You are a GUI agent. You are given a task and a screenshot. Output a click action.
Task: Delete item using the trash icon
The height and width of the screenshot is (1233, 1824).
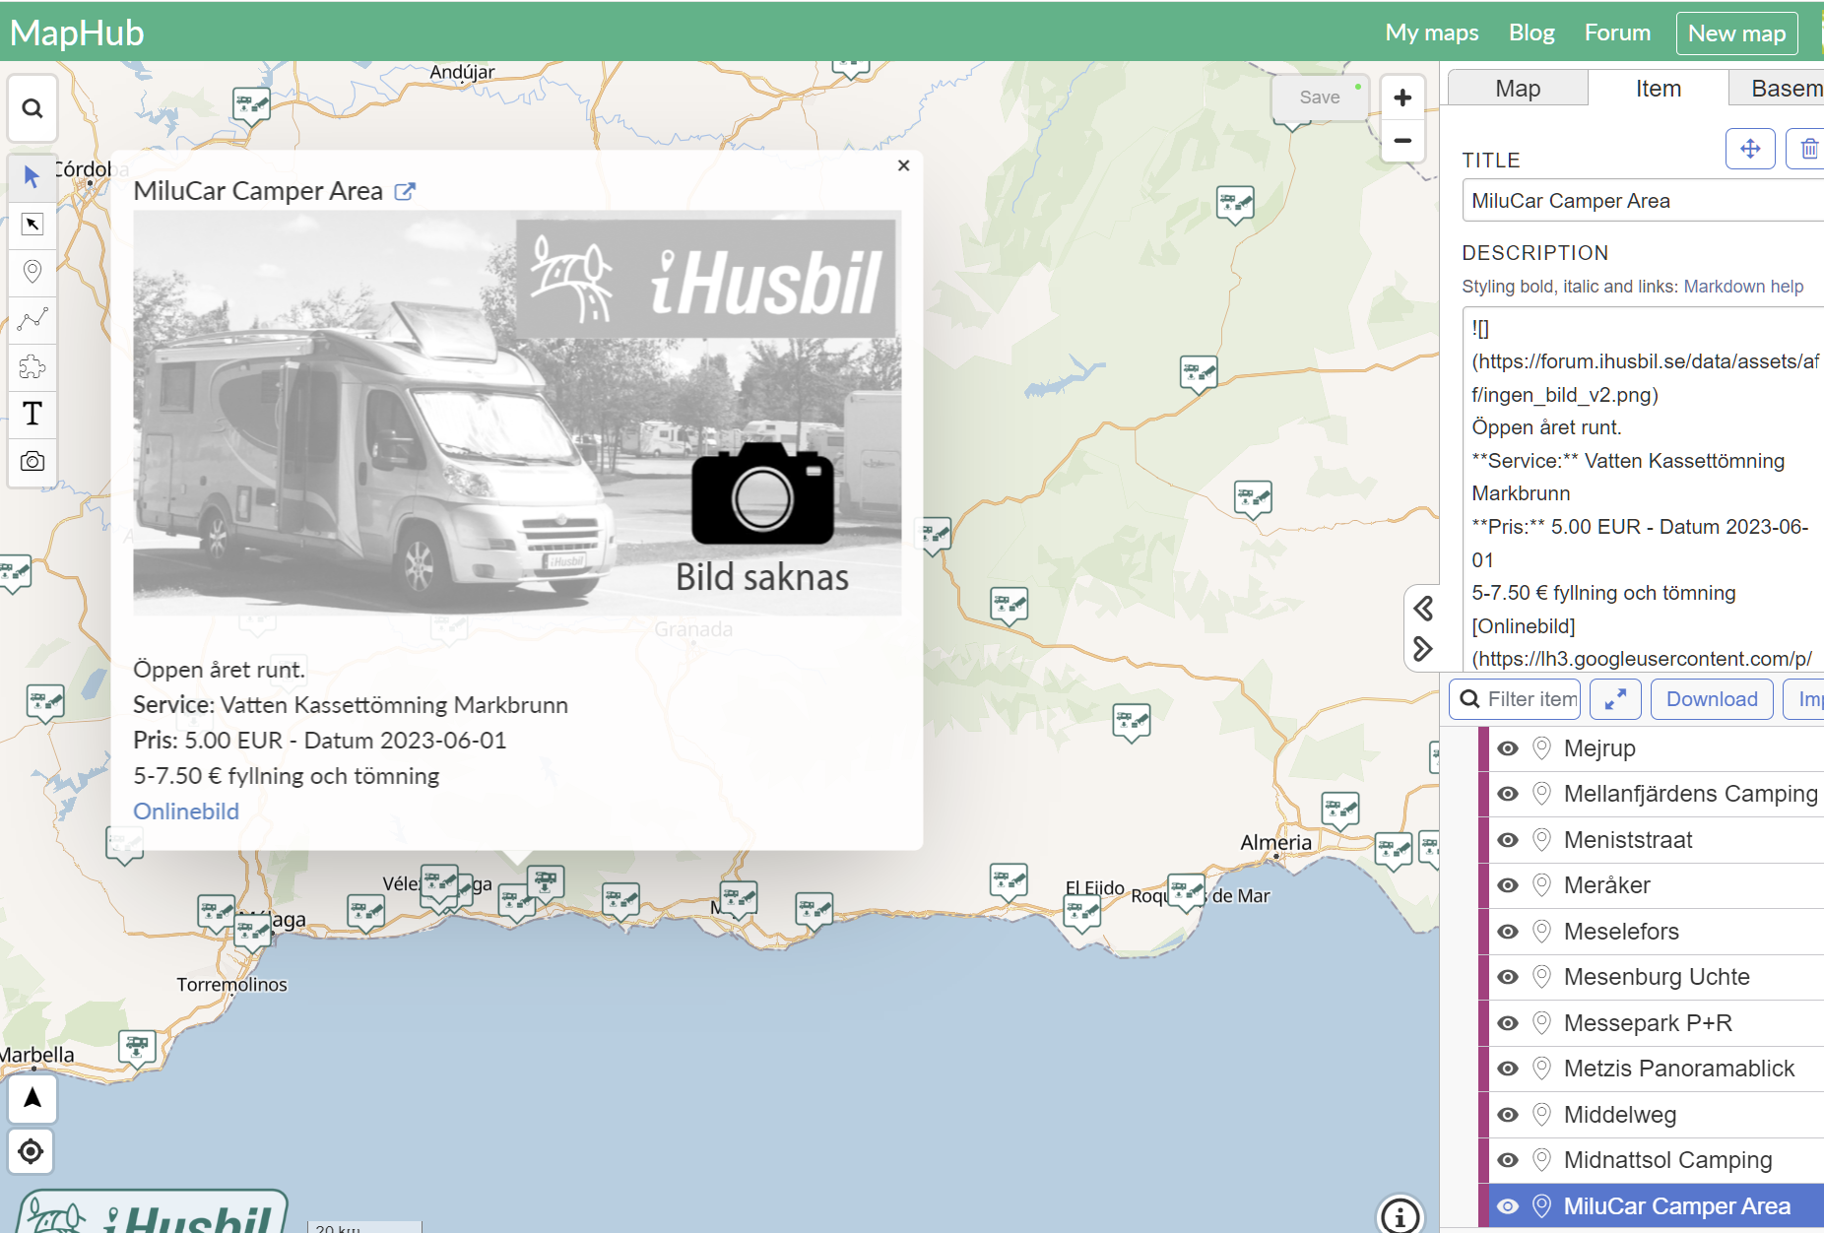point(1808,149)
